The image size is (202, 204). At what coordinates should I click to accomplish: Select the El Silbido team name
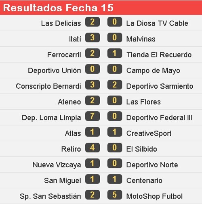coord(141,149)
